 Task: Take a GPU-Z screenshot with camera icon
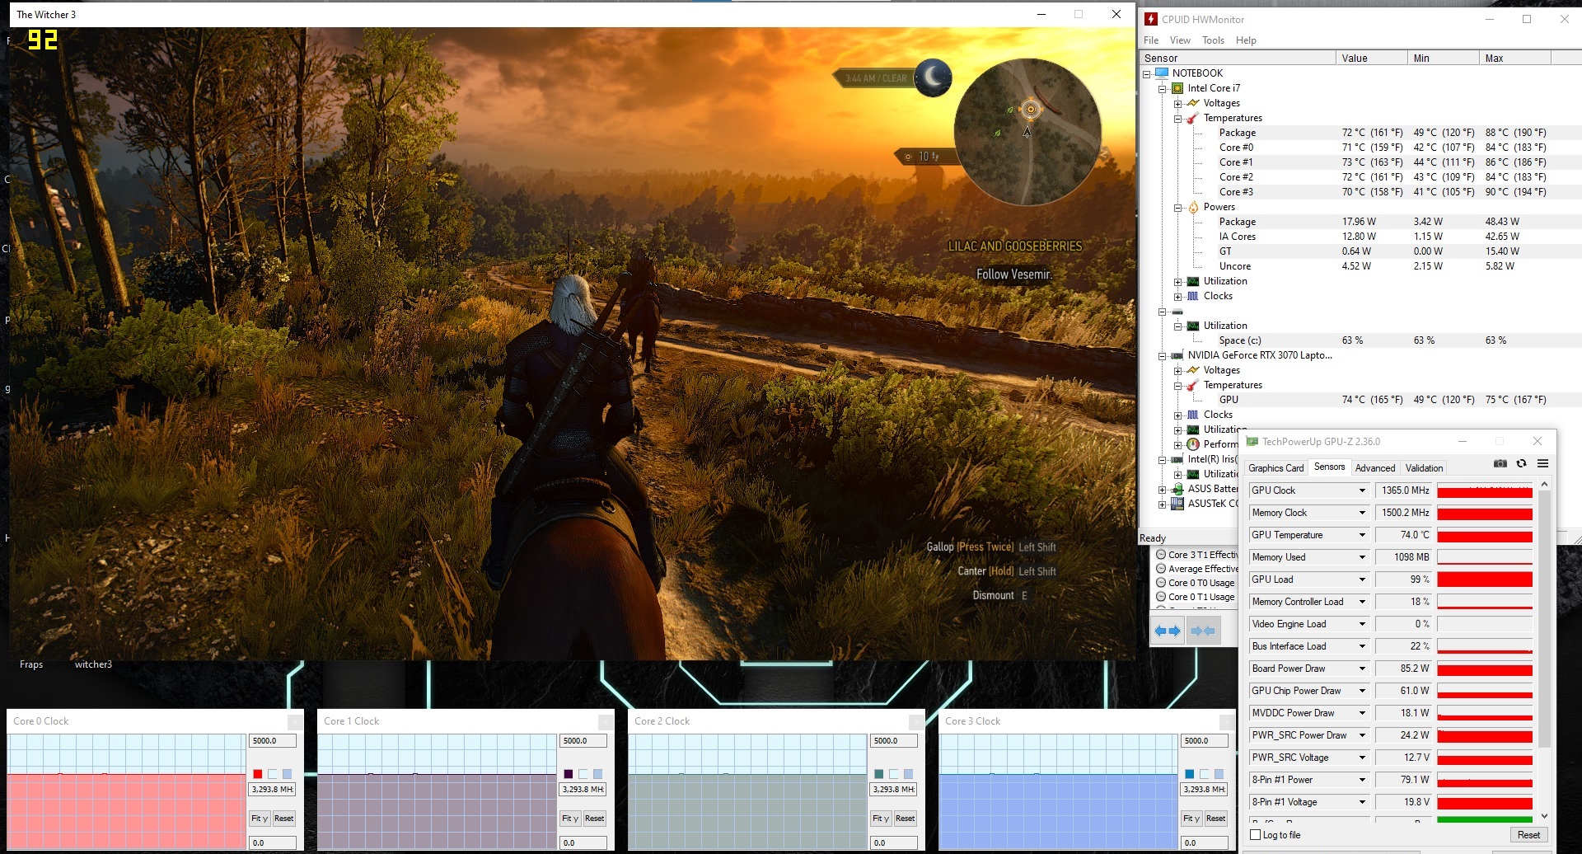(1500, 464)
